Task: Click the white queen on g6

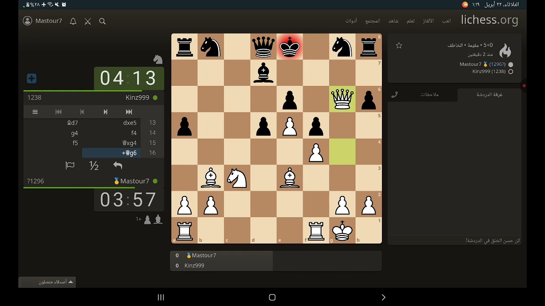Action: click(x=342, y=99)
